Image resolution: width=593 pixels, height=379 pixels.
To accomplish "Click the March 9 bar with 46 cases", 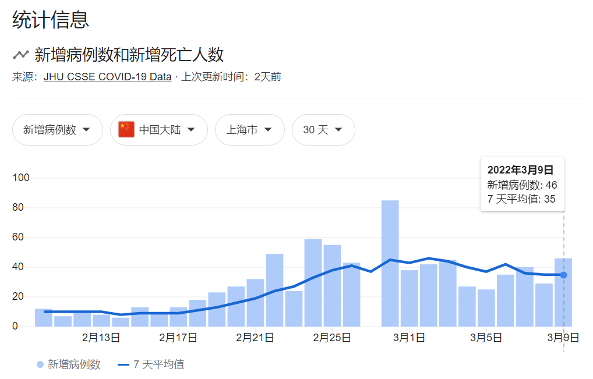I will [563, 292].
